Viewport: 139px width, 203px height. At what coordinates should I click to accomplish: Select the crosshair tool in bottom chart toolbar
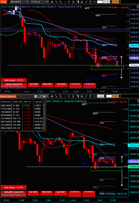click(x=69, y=96)
